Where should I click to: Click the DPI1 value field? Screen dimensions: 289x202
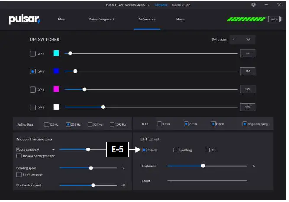click(248, 54)
